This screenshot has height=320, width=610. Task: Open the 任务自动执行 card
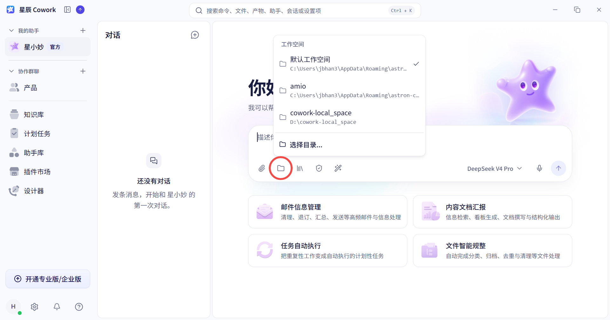coord(328,250)
